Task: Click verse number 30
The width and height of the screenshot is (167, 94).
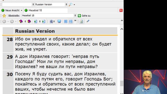Action: click(x=10, y=74)
